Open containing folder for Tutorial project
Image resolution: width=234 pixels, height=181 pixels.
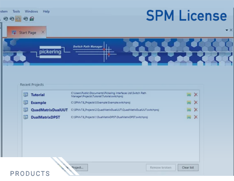[x=189, y=94]
